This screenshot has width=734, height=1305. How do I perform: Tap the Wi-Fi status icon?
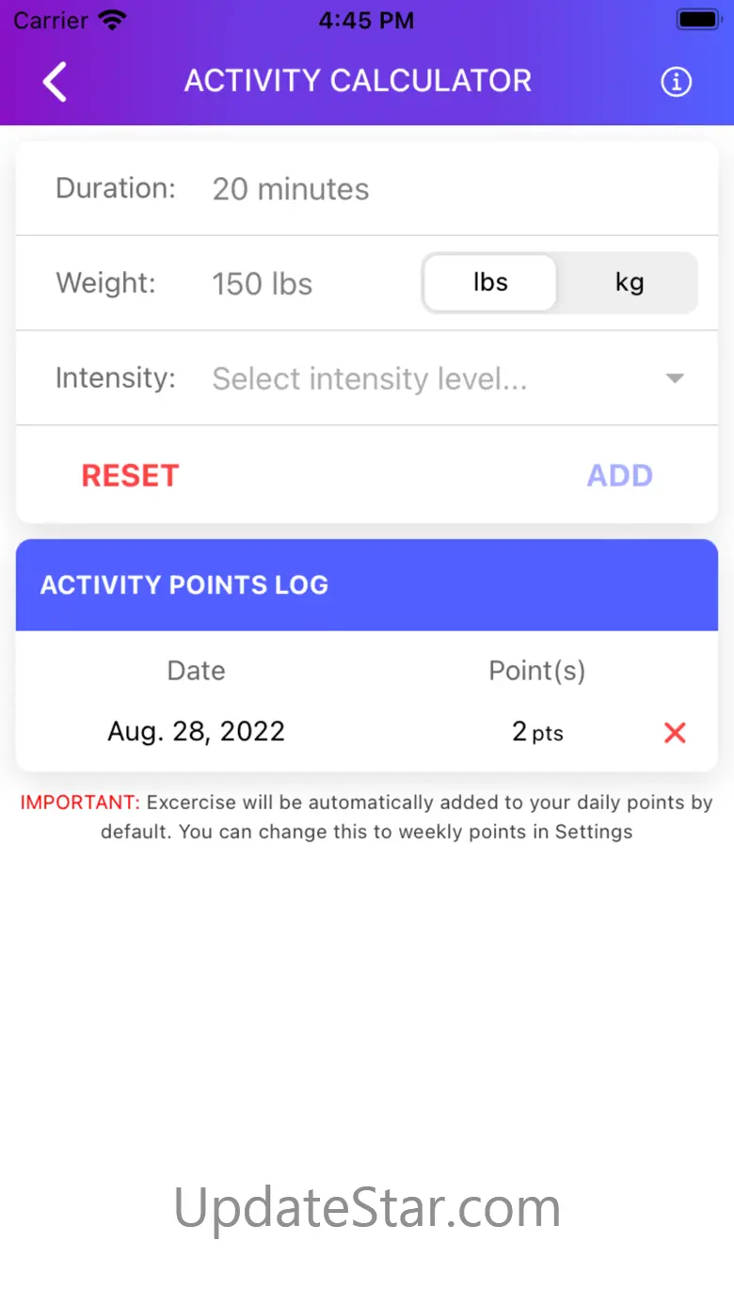112,21
